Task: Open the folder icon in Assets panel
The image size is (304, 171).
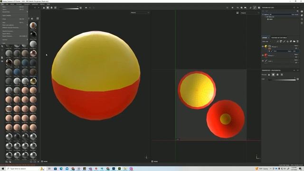Action: coord(32,19)
